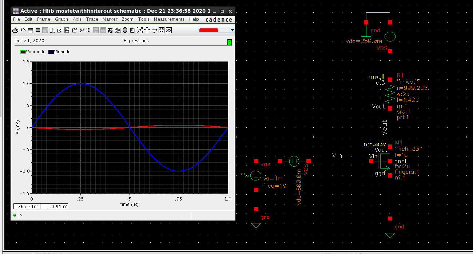Click the diamond marker icon
Image resolution: width=473 pixels, height=254 pixels.
tap(125, 30)
